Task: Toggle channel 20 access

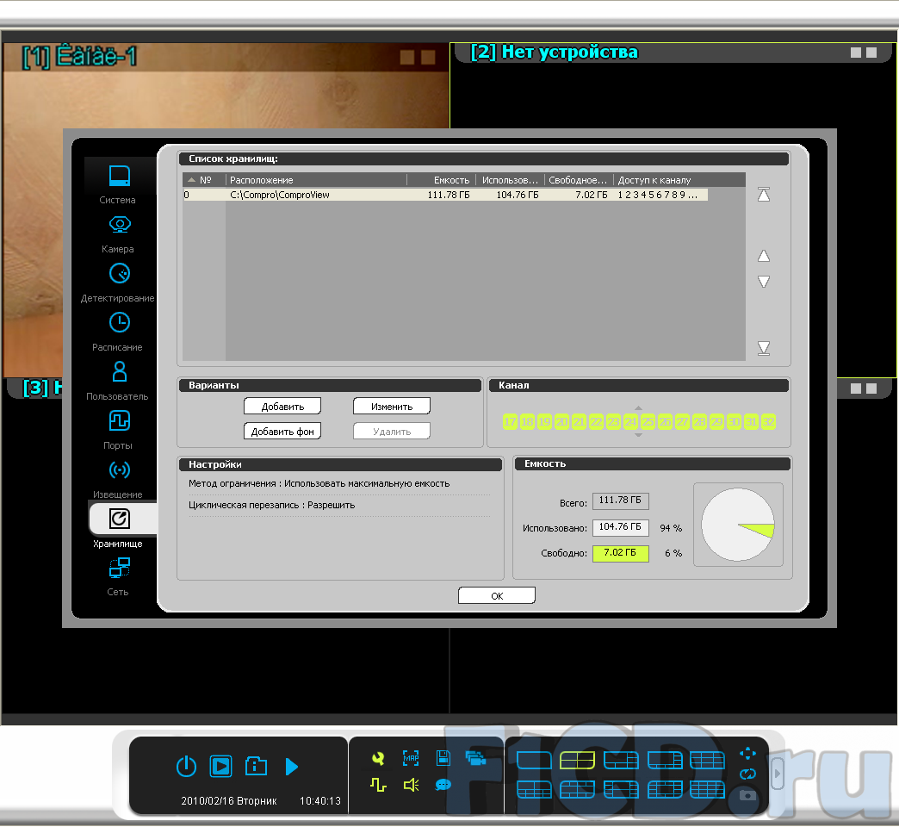Action: pyautogui.click(x=561, y=422)
